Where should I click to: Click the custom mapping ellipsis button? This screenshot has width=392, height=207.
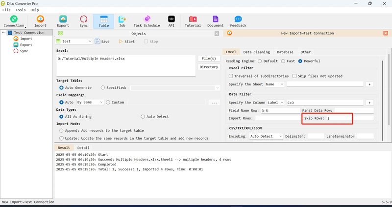(x=214, y=103)
